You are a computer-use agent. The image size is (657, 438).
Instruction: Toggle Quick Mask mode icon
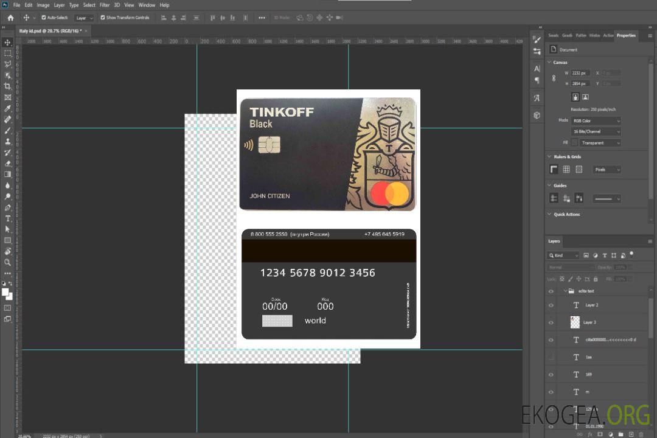[x=7, y=308]
